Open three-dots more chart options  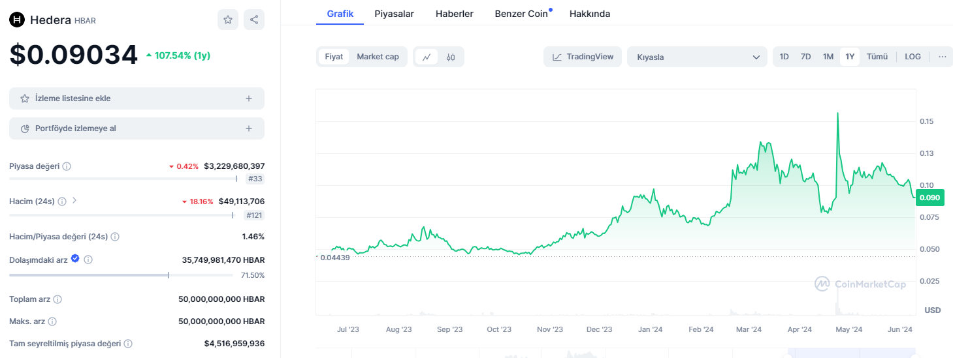click(942, 57)
